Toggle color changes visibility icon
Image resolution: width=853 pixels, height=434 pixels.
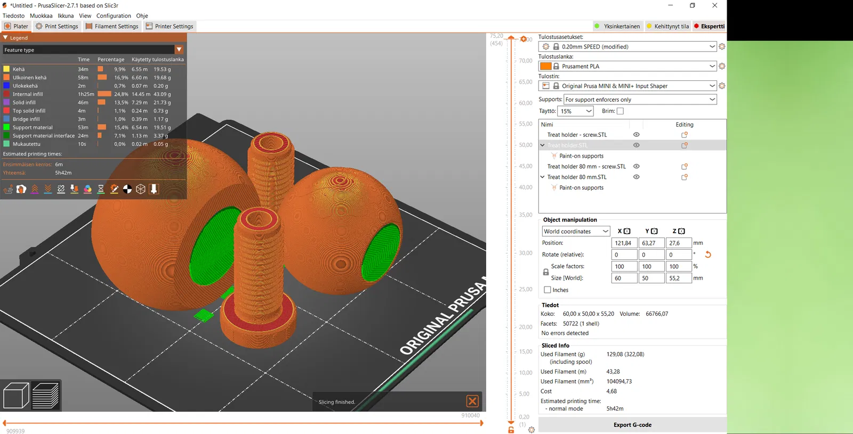87,189
